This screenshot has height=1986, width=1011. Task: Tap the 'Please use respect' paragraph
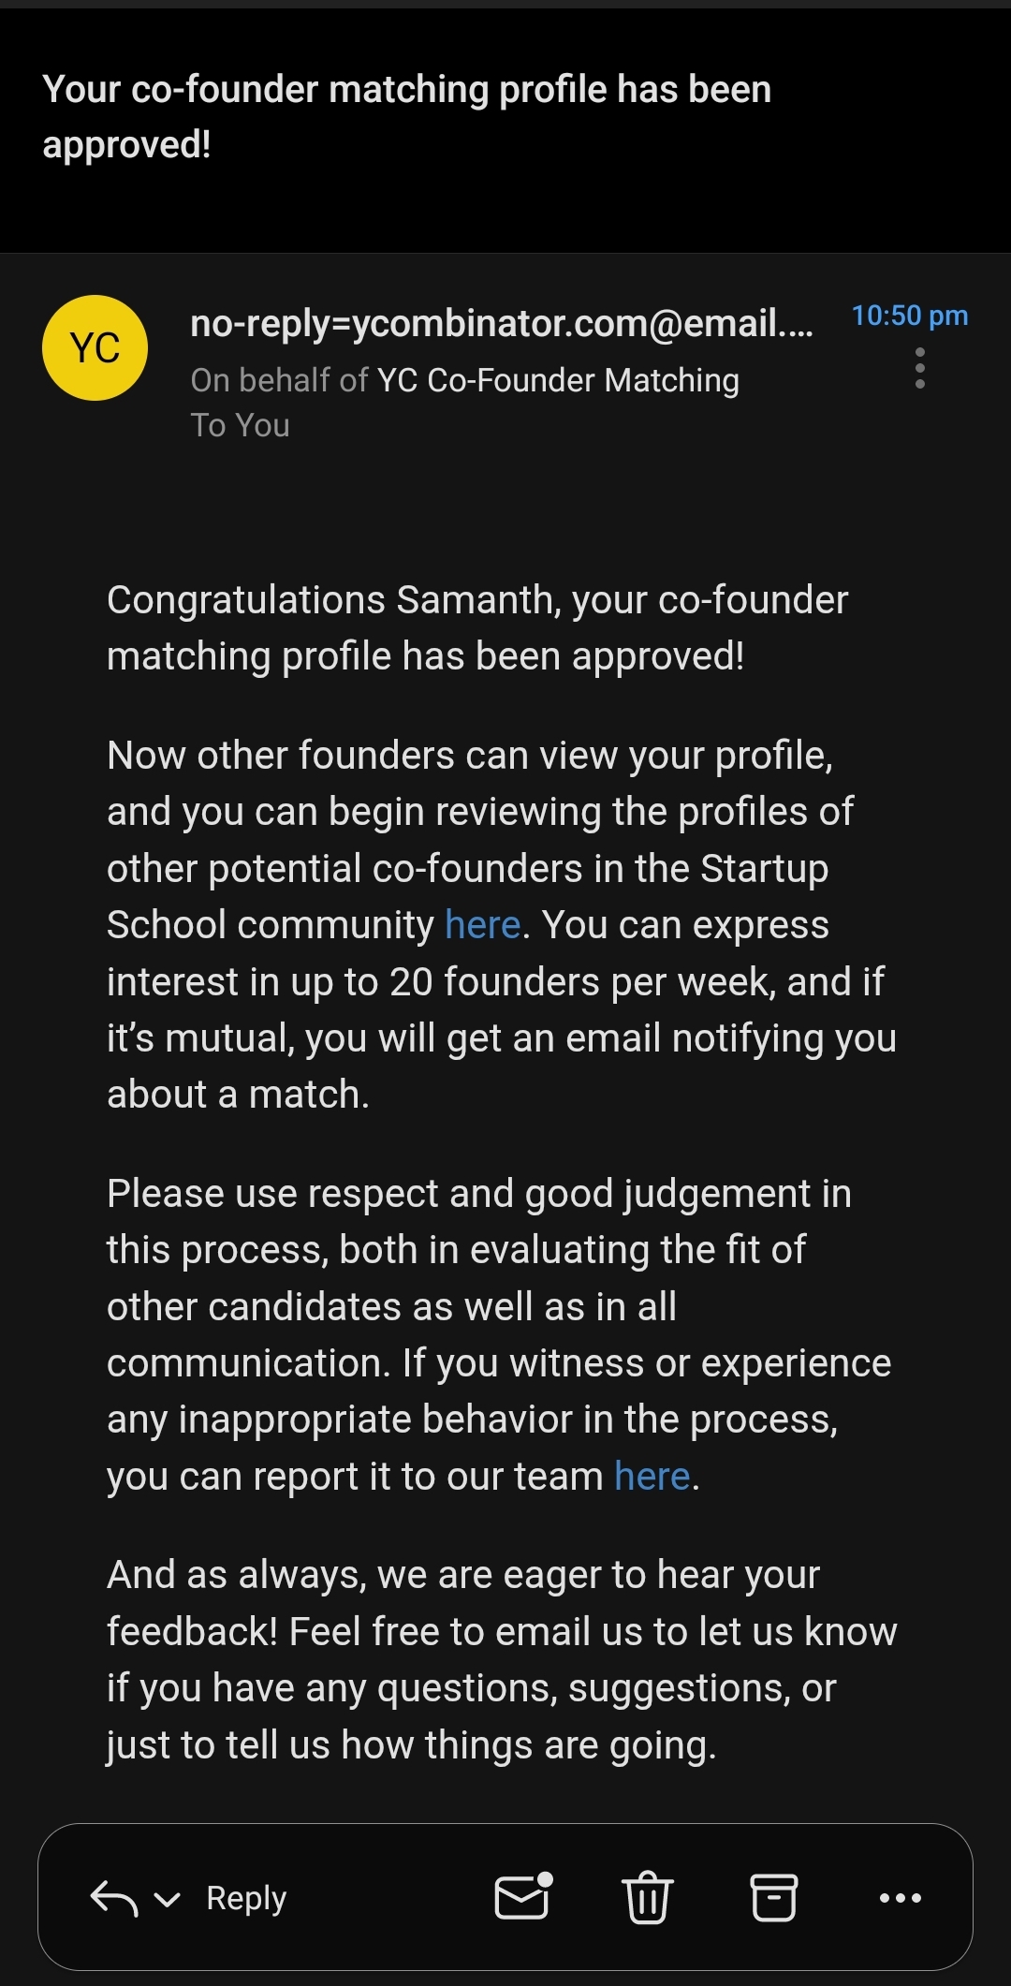click(x=496, y=1334)
